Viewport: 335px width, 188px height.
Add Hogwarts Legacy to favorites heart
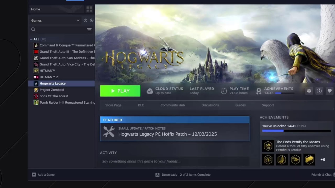pyautogui.click(x=330, y=91)
